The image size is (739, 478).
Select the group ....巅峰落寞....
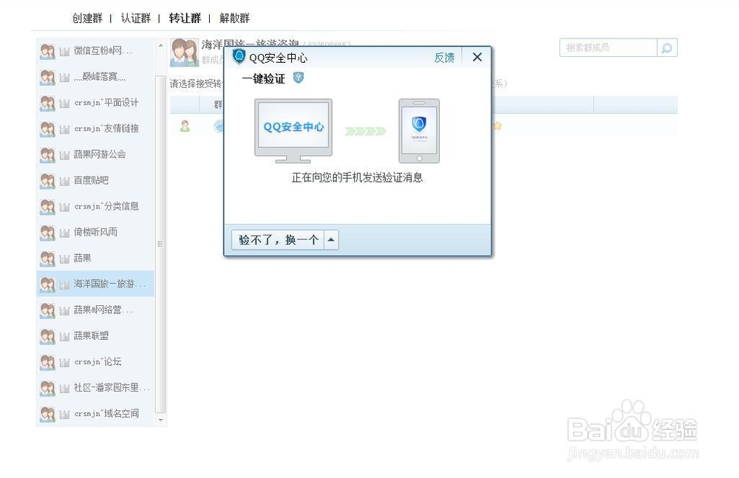pos(95,76)
